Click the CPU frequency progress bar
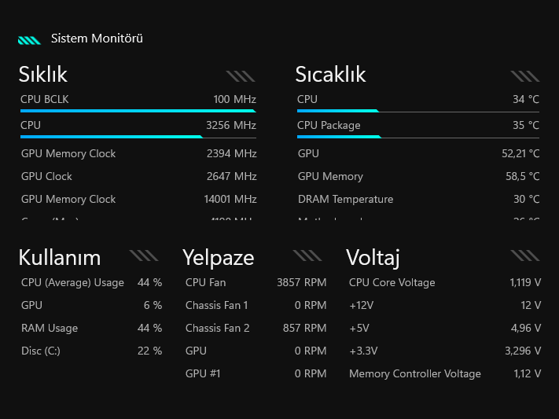 click(138, 137)
